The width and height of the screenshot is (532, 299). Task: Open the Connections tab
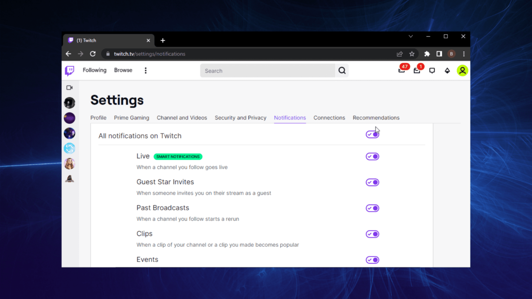click(x=329, y=118)
